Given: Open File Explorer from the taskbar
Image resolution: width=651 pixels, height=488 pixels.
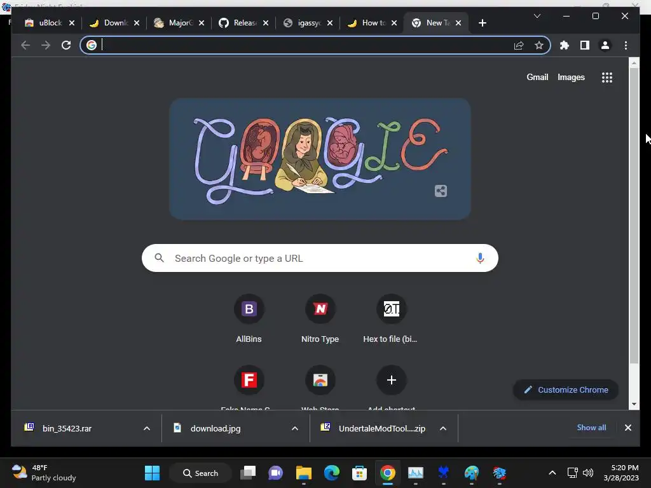Looking at the screenshot, I should pos(303,473).
